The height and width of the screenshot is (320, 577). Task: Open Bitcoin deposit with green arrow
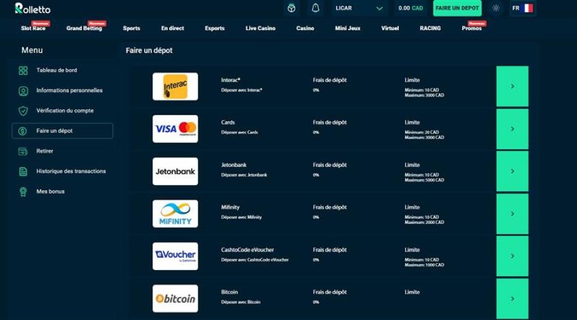coord(512,298)
